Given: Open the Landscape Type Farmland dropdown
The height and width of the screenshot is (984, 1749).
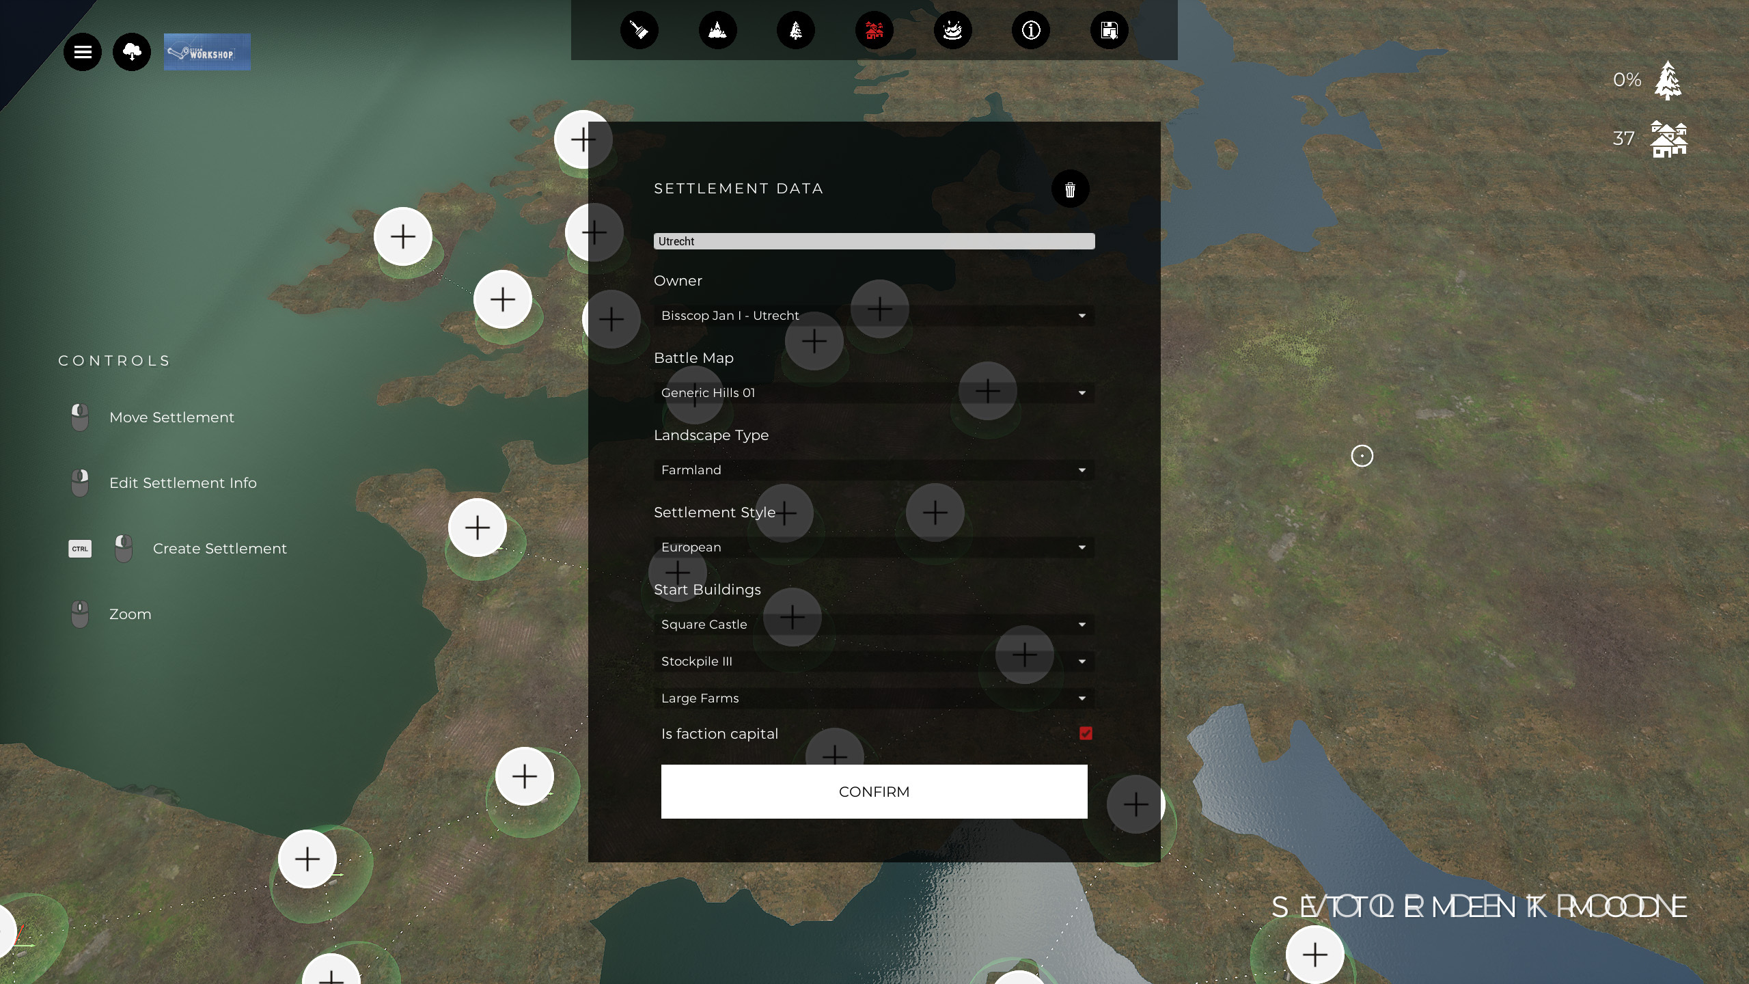Looking at the screenshot, I should 874,470.
